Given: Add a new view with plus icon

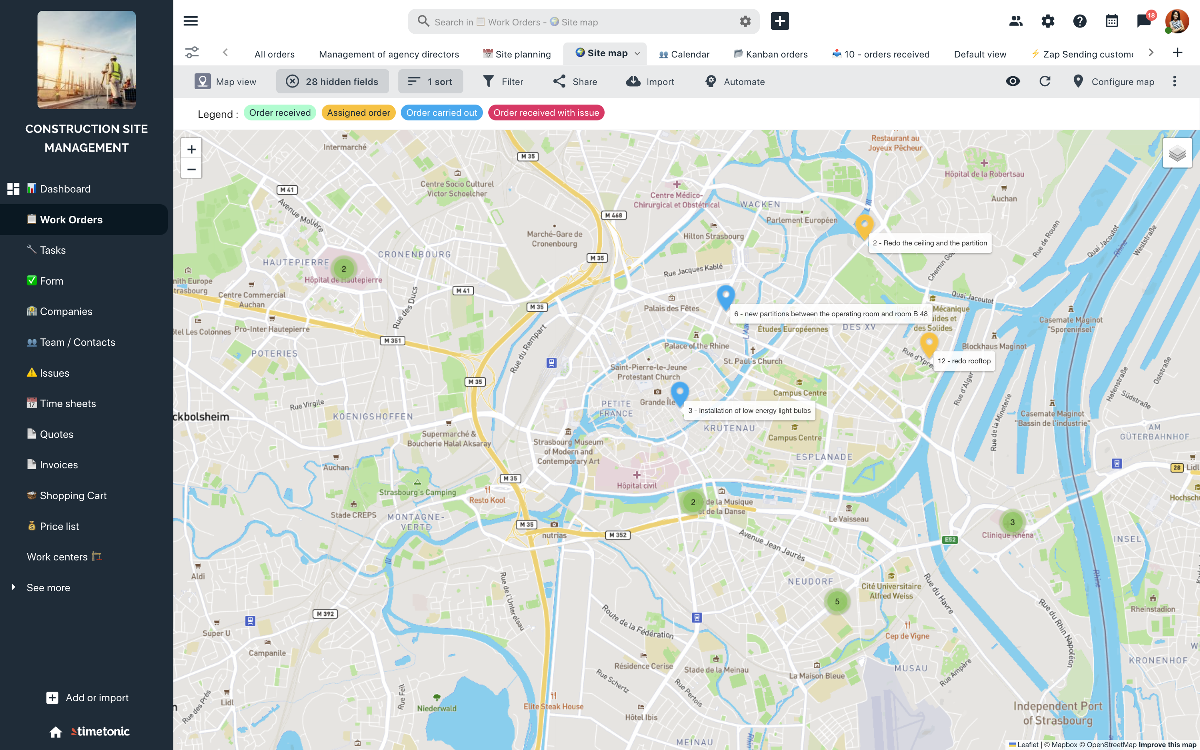Looking at the screenshot, I should coord(1177,52).
